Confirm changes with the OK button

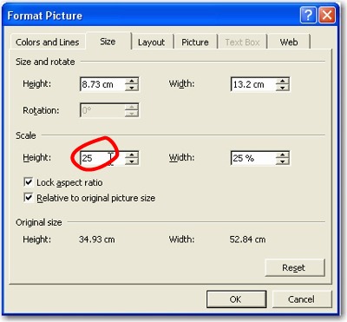click(x=236, y=299)
